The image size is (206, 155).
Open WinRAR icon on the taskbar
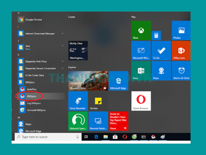144,137
